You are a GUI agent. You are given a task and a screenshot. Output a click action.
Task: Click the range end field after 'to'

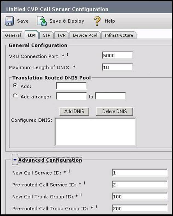pyautogui.click(x=110, y=96)
